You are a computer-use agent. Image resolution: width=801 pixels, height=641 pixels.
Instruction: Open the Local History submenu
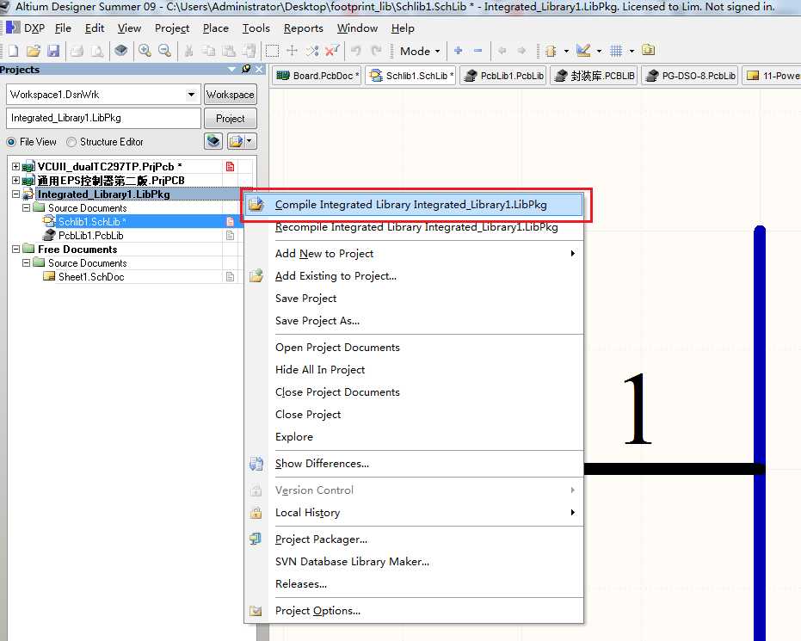(x=415, y=512)
